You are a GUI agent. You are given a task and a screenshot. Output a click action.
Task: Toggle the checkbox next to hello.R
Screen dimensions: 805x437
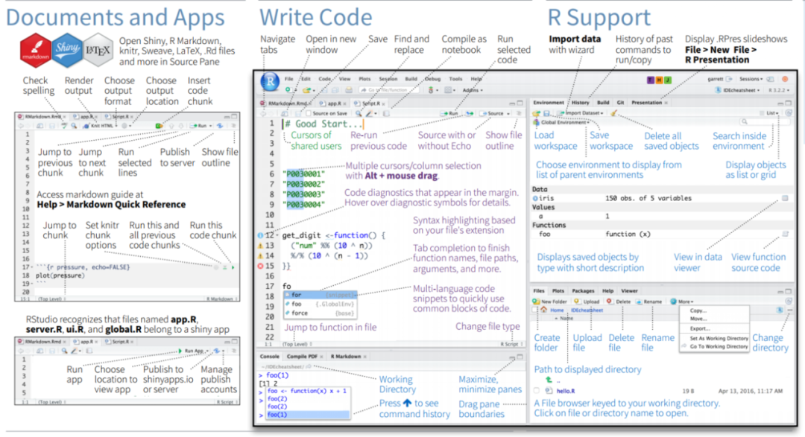[x=537, y=391]
